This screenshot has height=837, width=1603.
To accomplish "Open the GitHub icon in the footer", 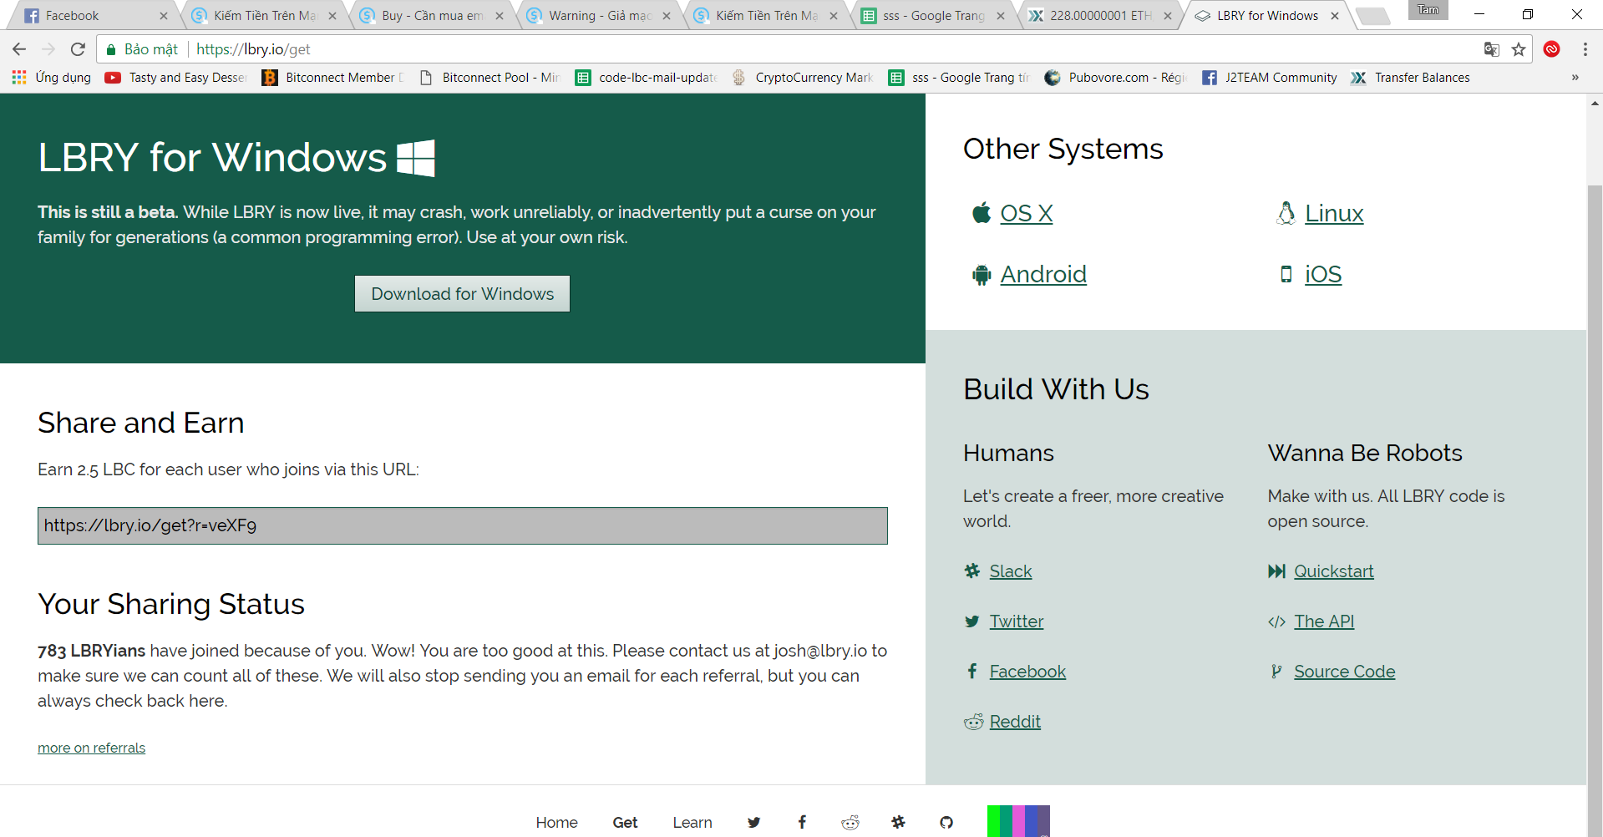I will (x=946, y=822).
